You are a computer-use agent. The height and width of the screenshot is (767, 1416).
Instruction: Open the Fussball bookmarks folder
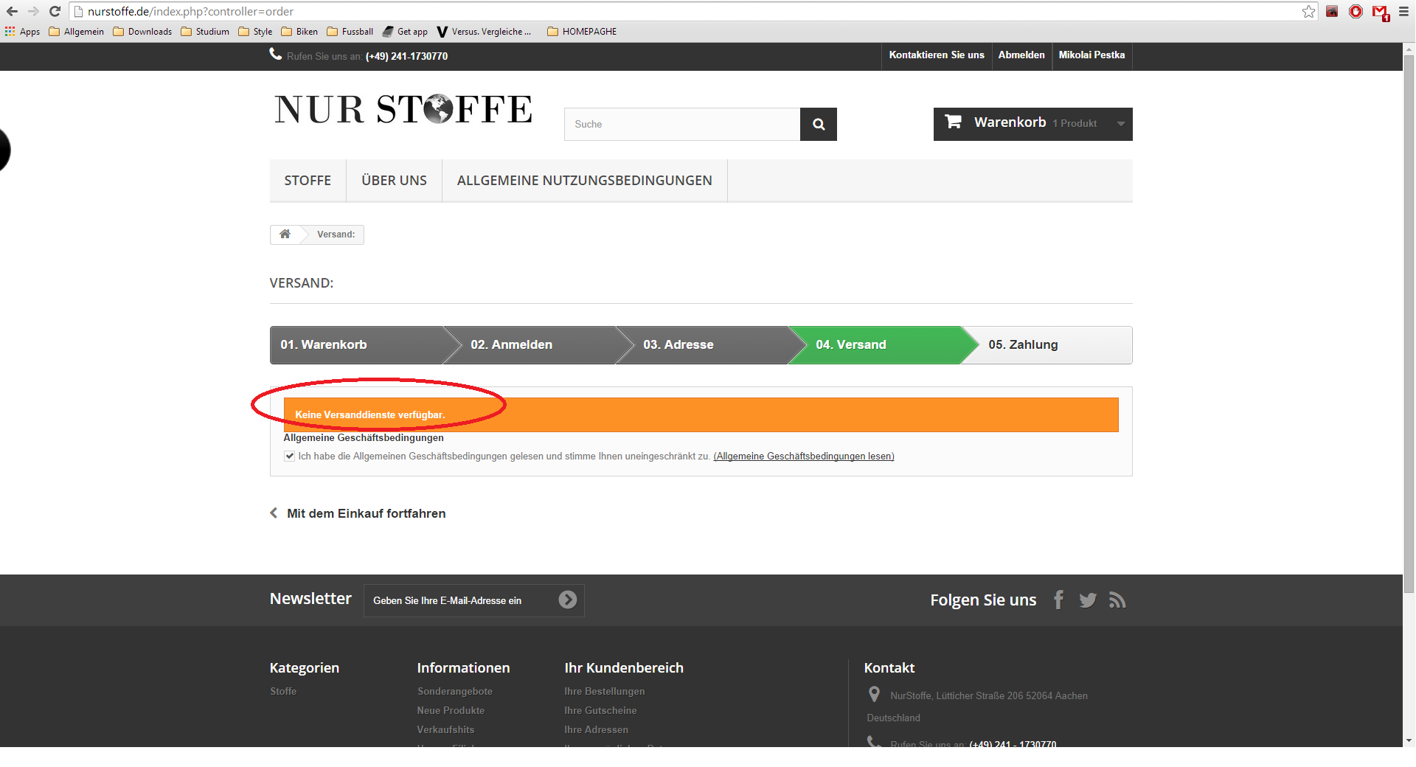(350, 32)
